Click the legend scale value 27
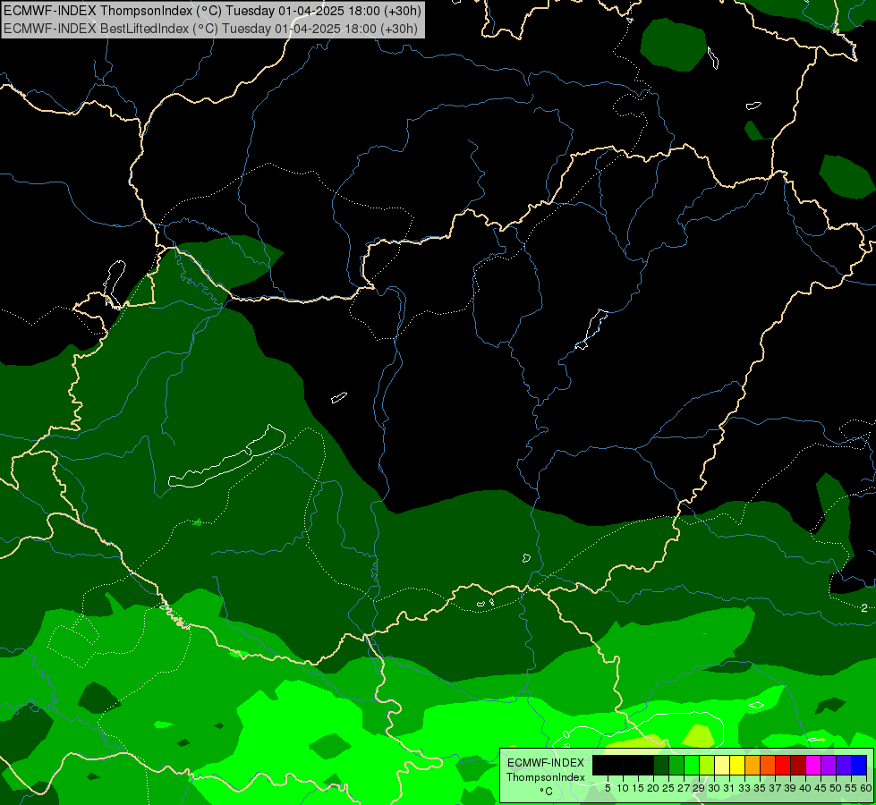Viewport: 876px width, 805px height. (x=684, y=788)
